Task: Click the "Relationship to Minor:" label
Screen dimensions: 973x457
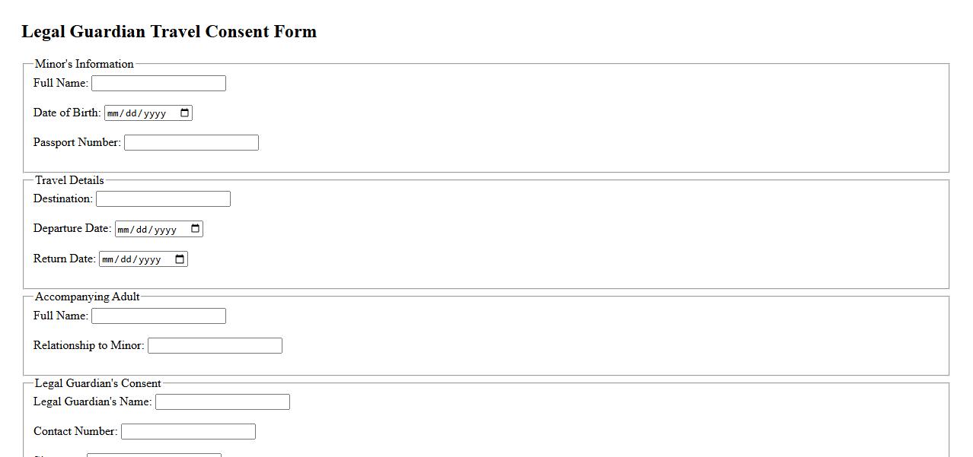Action: [89, 345]
